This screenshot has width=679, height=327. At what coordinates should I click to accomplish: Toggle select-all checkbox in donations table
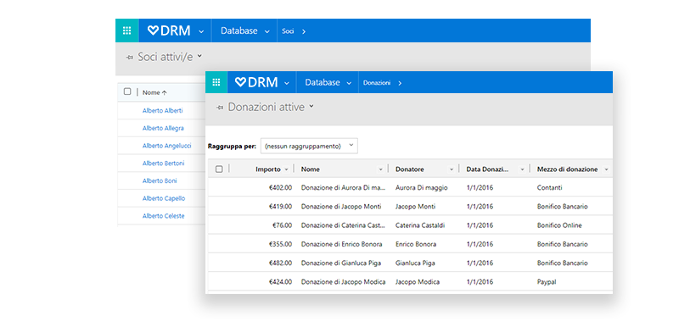click(219, 169)
